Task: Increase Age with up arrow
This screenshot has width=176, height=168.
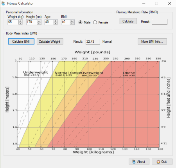Action: pos(56,21)
